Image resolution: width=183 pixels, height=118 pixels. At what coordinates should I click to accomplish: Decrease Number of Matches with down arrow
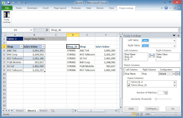166,93
